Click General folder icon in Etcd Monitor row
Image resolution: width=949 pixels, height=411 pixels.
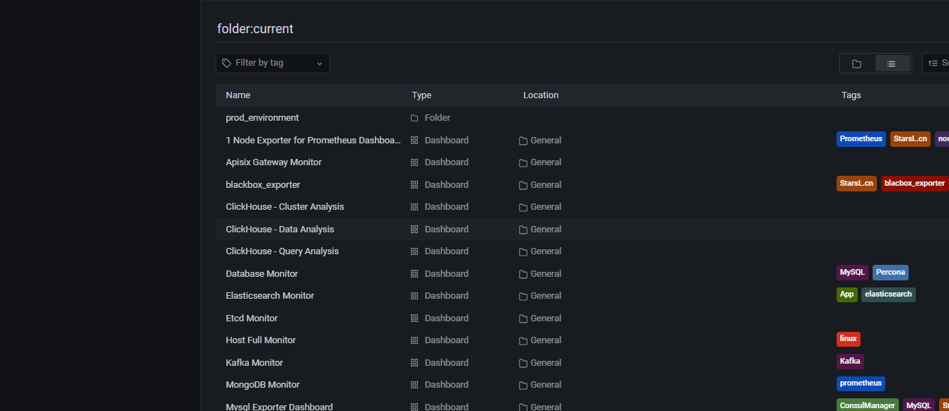(x=523, y=318)
